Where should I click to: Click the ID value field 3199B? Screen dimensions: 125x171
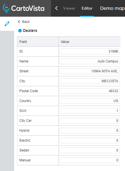tap(90, 51)
